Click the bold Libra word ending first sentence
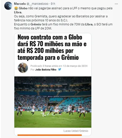The width and height of the screenshot is (122, 138). [x=18, y=12]
